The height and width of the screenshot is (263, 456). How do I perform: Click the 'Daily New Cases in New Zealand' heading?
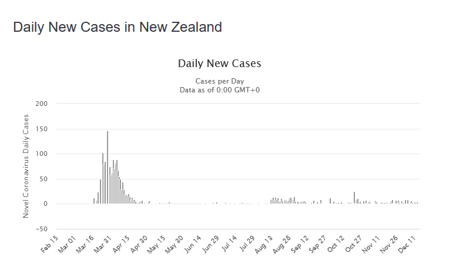[x=118, y=27]
